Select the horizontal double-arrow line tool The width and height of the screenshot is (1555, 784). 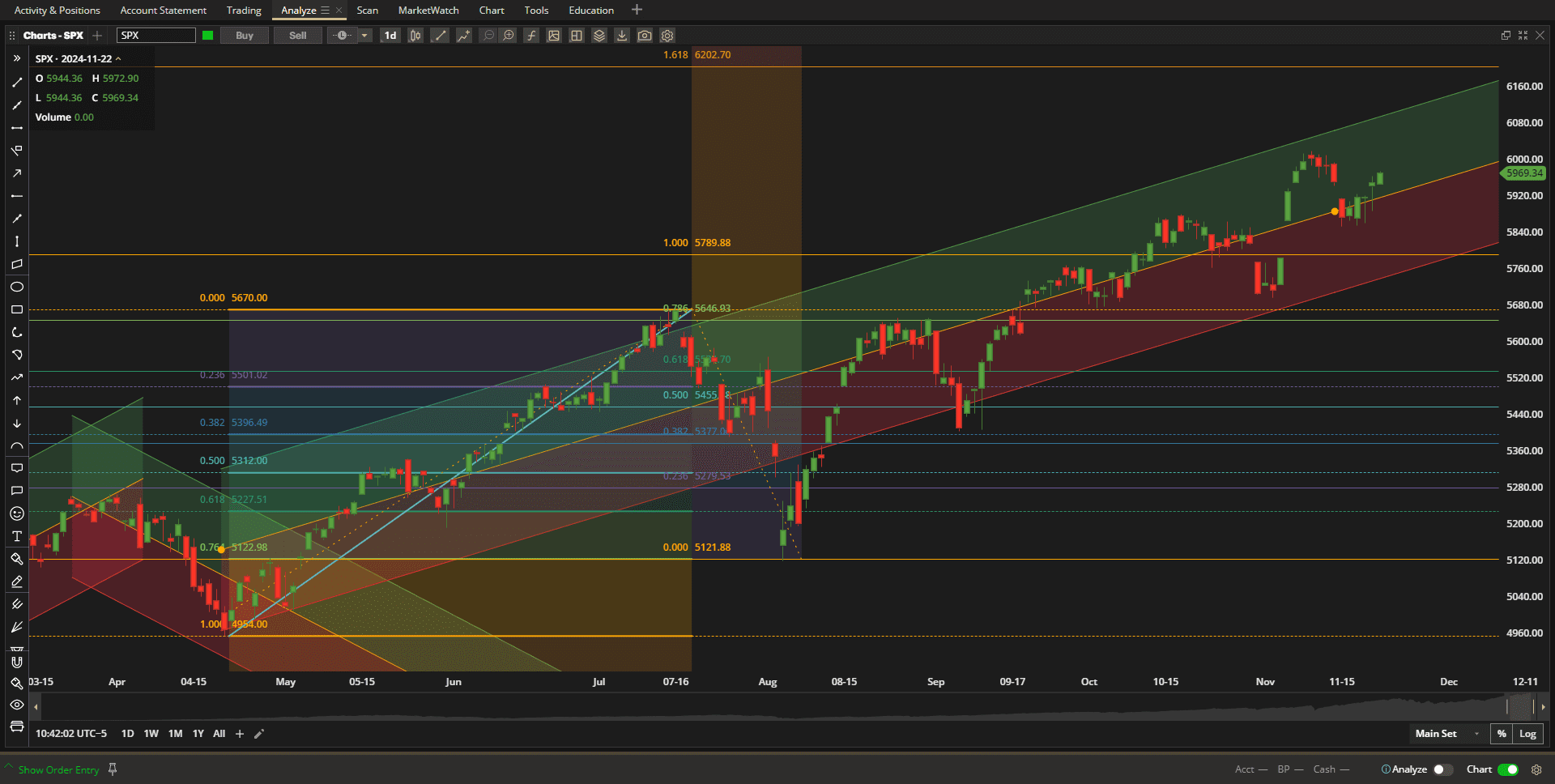(16, 128)
